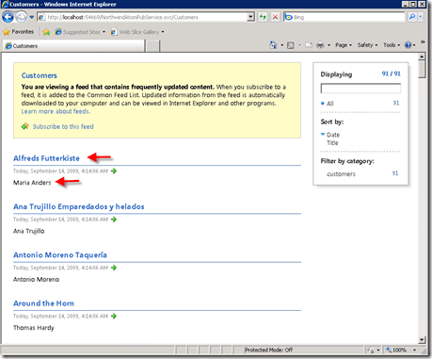Screen dimensions: 432x359
Task: Click the browser Back arrow button
Action: (x=8, y=17)
